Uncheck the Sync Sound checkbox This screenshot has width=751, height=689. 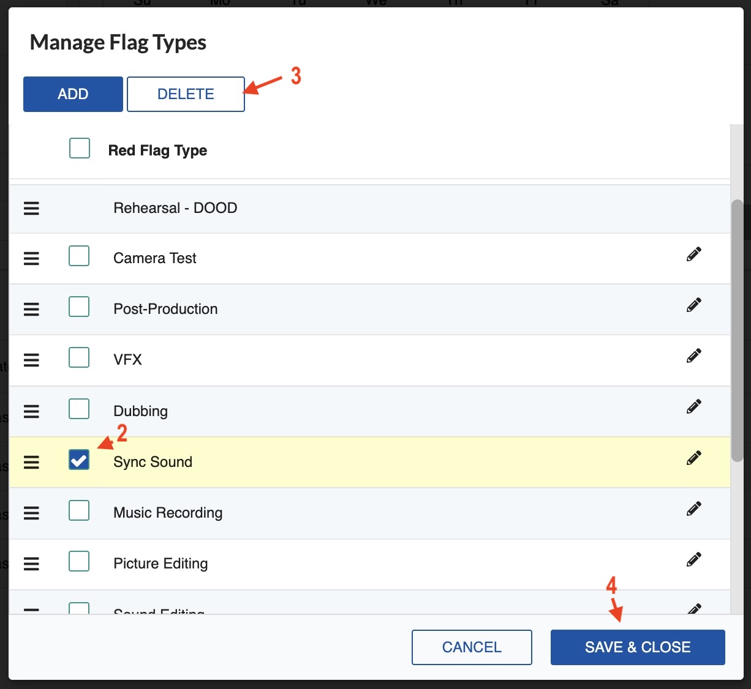pyautogui.click(x=79, y=460)
